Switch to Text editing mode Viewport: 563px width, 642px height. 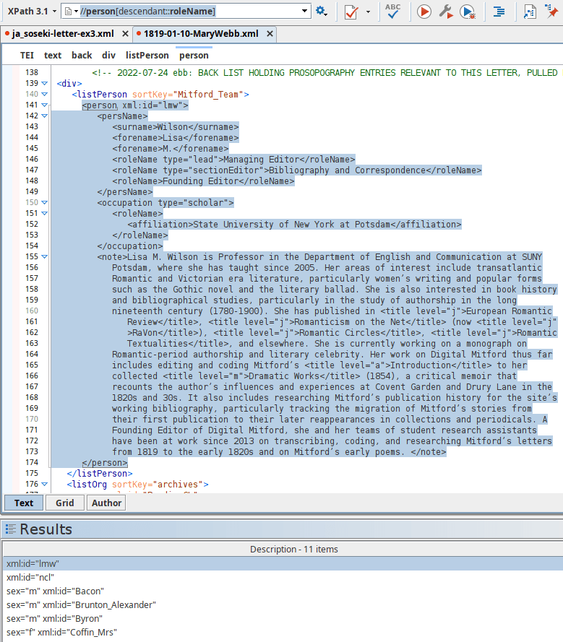pyautogui.click(x=24, y=503)
